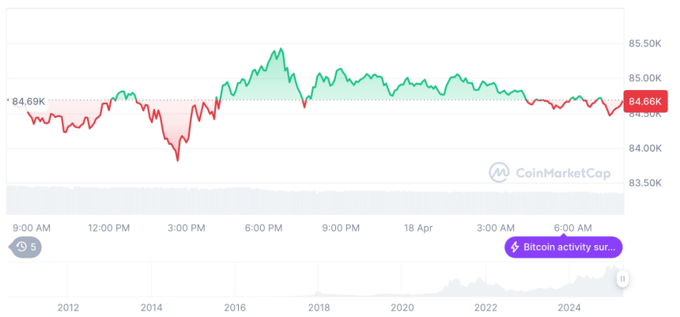The image size is (680, 317).
Task: Select the 2016 mark on the timeline
Action: [x=235, y=308]
